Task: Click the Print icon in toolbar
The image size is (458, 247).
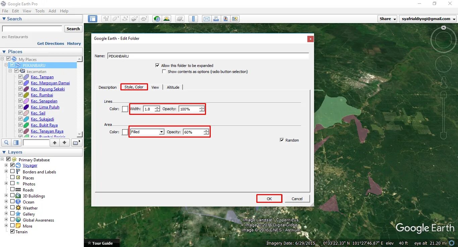Action: (216, 19)
